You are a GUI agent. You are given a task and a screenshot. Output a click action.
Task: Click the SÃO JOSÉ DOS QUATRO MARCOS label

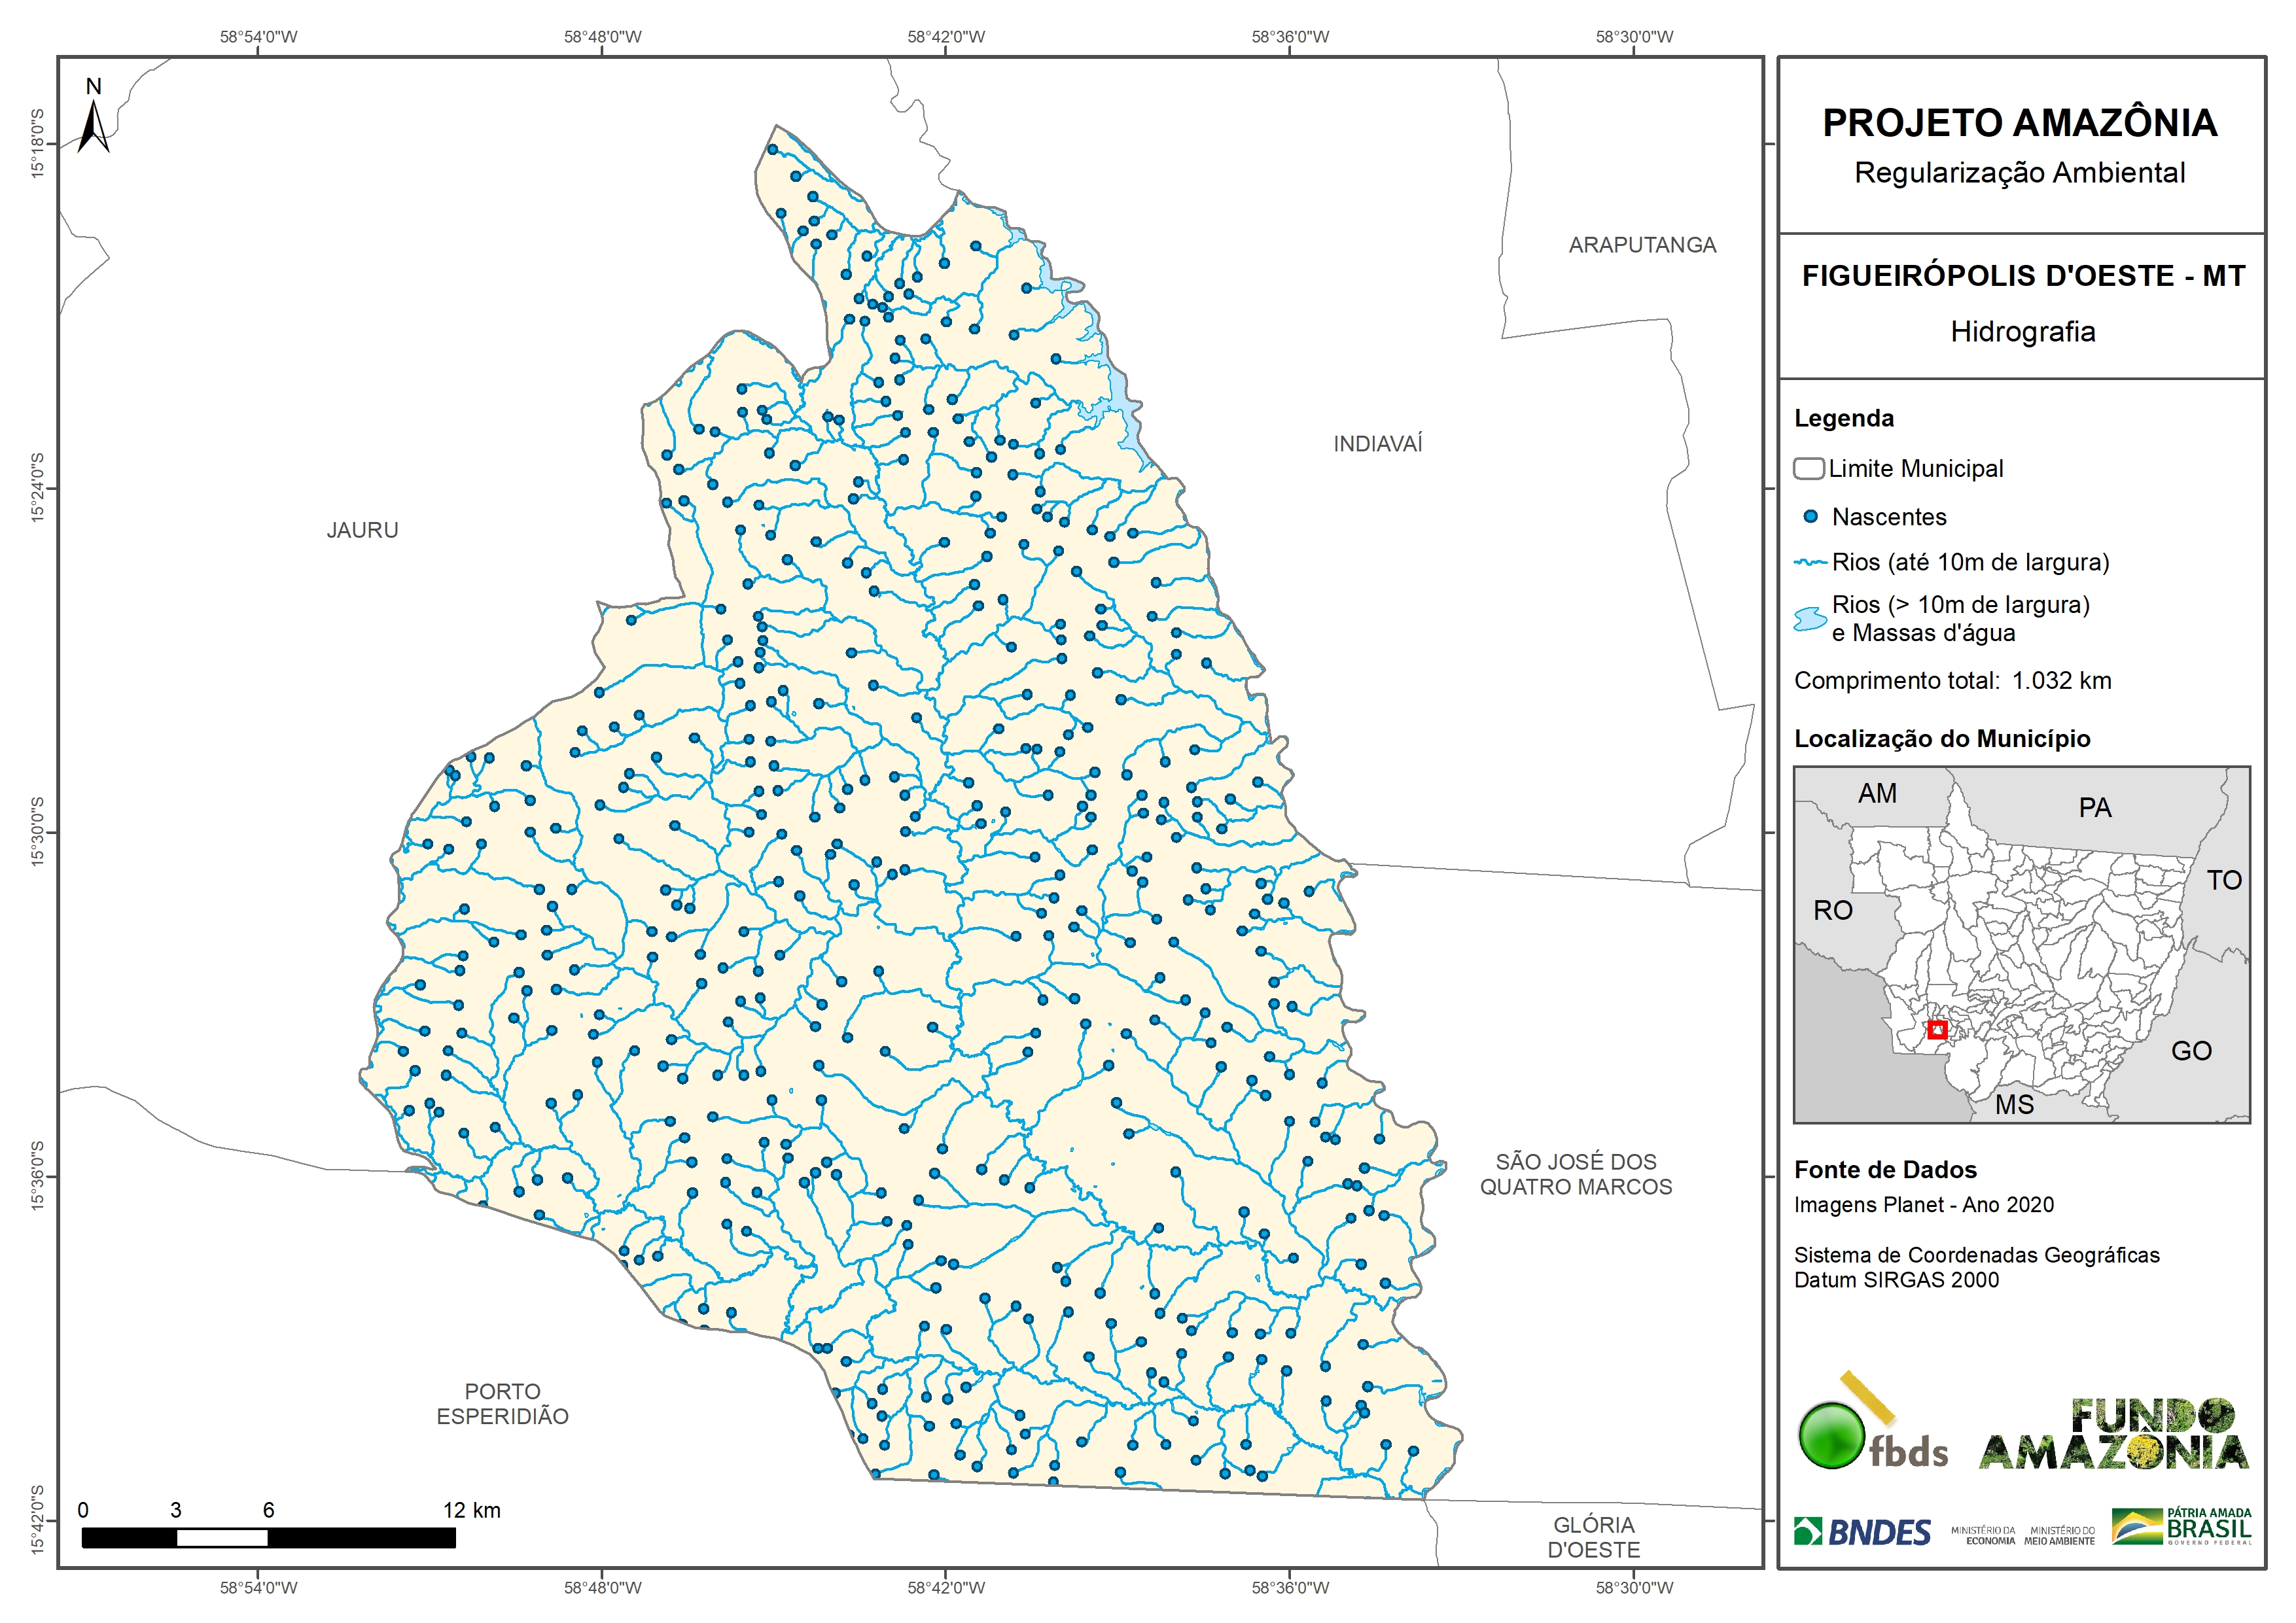(1576, 1174)
